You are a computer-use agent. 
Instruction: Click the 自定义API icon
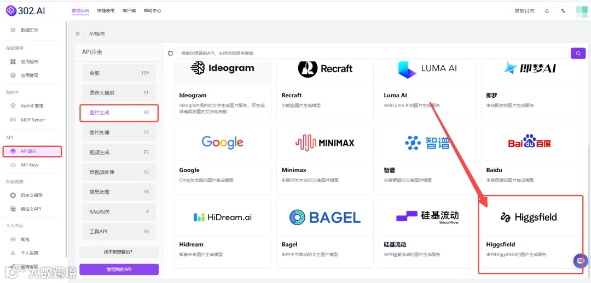pyautogui.click(x=13, y=209)
